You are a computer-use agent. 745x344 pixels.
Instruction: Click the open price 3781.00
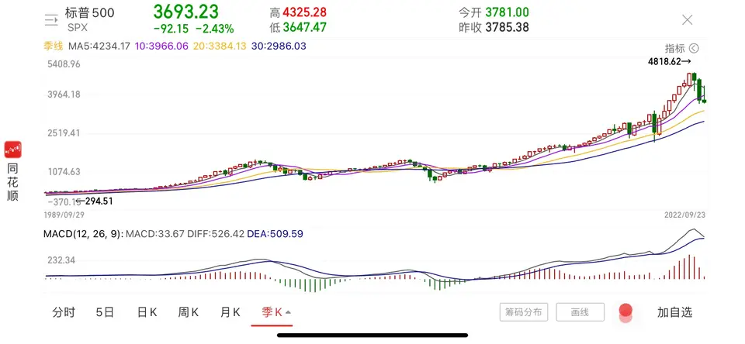tap(507, 12)
